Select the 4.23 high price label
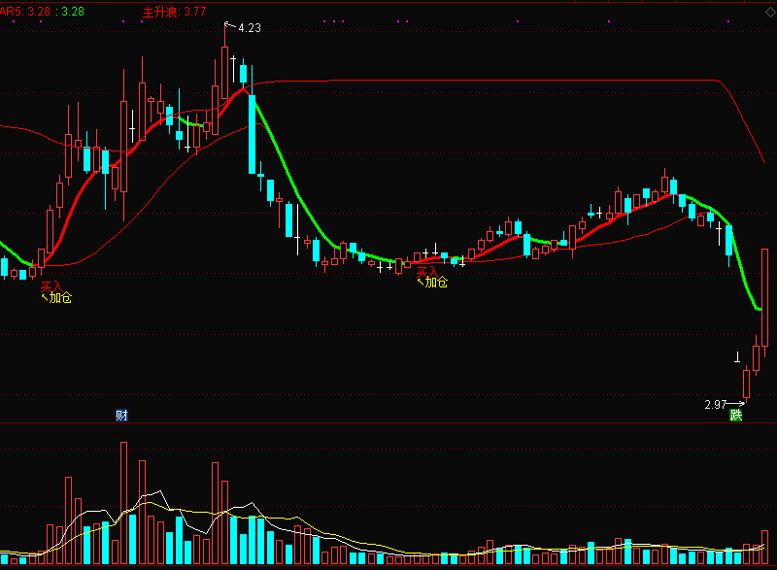The height and width of the screenshot is (570, 777). [x=250, y=28]
